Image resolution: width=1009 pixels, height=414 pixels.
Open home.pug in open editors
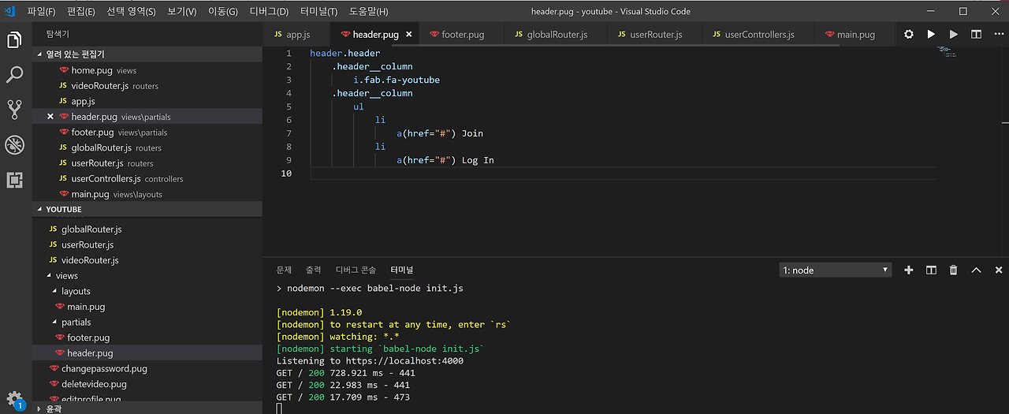147,70
